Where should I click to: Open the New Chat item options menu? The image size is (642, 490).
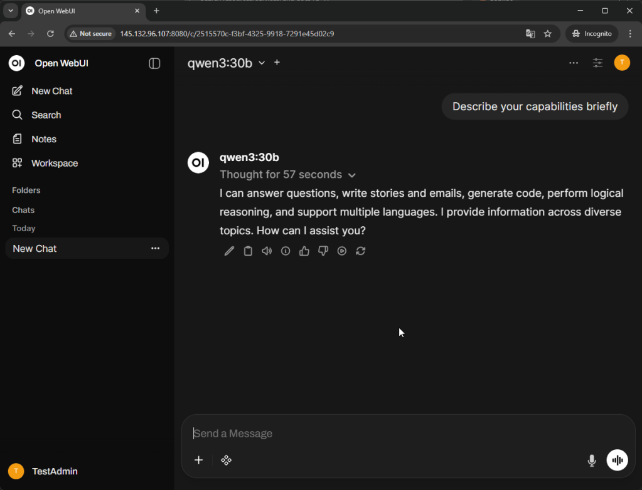coord(155,249)
